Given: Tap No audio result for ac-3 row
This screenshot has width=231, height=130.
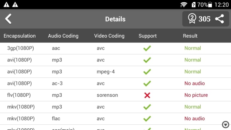Looking at the screenshot, I should coord(194,83).
